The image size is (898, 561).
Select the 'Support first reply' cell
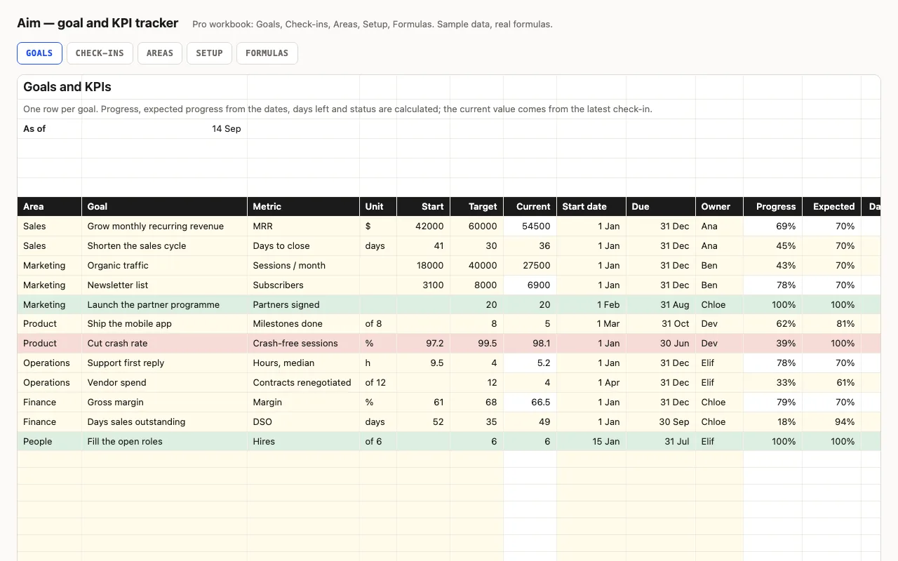[165, 363]
